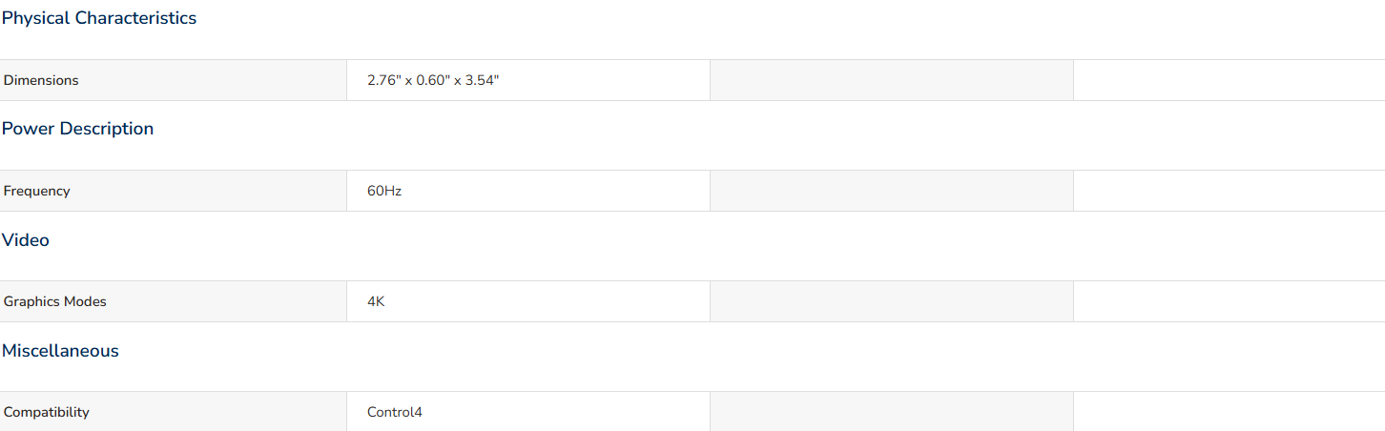Click empty third cell in Graphics Modes row
This screenshot has height=431, width=1385.
coord(892,301)
